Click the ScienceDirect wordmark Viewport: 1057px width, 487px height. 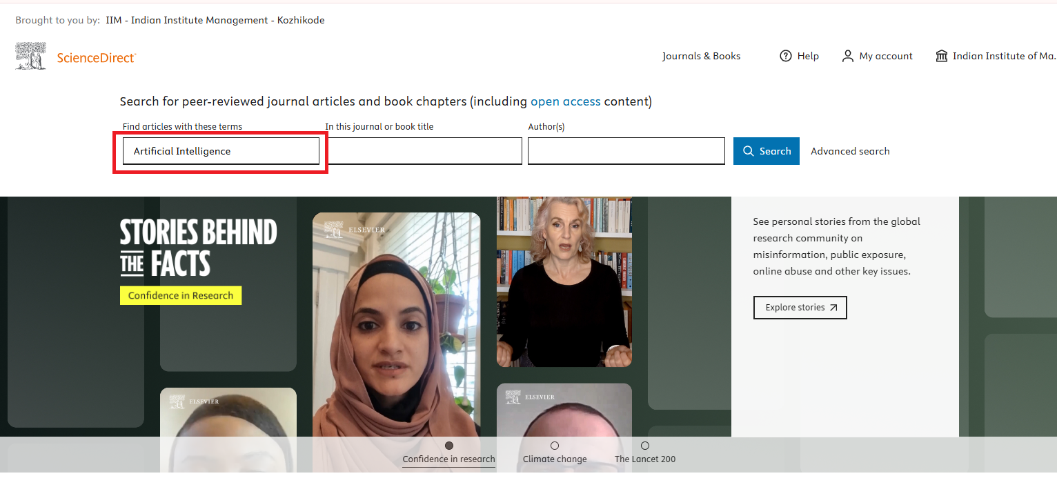96,58
